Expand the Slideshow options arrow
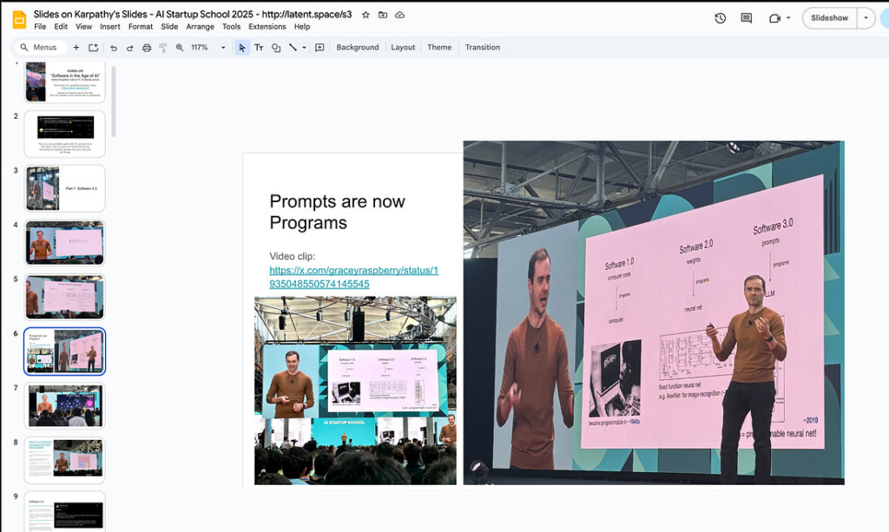The height and width of the screenshot is (532, 889). pos(866,17)
